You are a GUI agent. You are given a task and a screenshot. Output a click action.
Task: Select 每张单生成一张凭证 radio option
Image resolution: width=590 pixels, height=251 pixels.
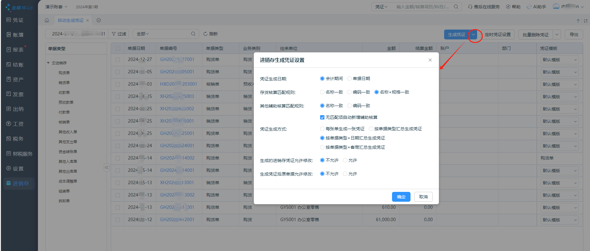point(322,129)
